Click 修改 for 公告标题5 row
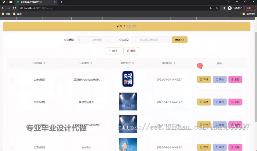 coord(220,79)
